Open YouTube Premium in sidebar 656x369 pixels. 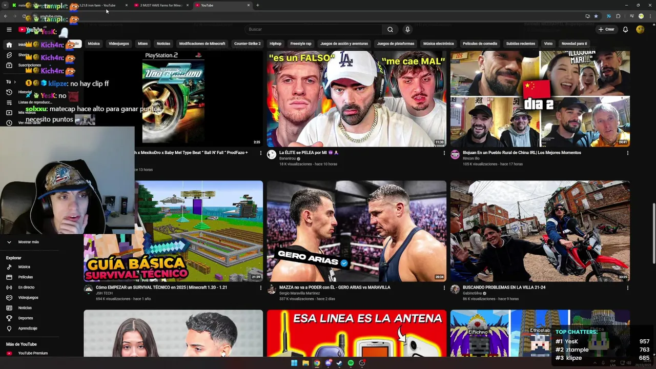point(33,353)
